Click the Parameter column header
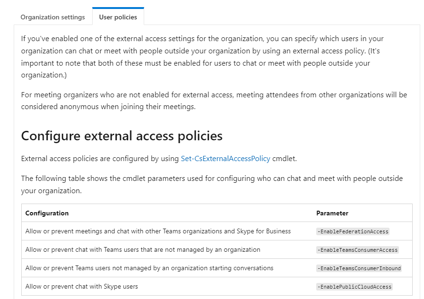424x299 pixels. [332, 213]
